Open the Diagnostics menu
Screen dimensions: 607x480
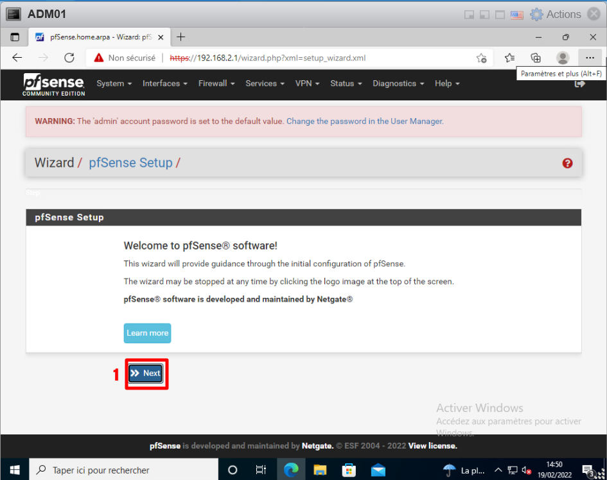(x=398, y=83)
